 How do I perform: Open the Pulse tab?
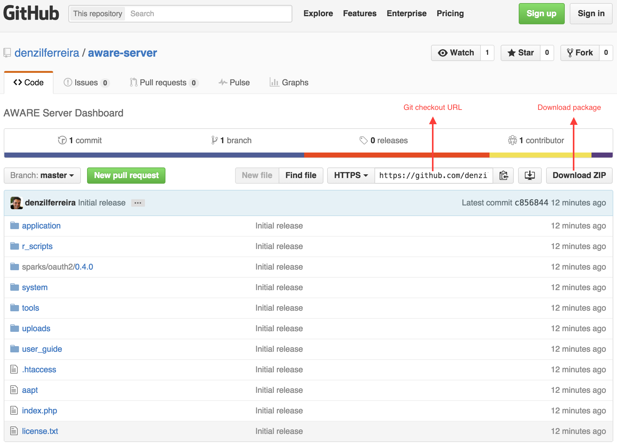pos(234,82)
